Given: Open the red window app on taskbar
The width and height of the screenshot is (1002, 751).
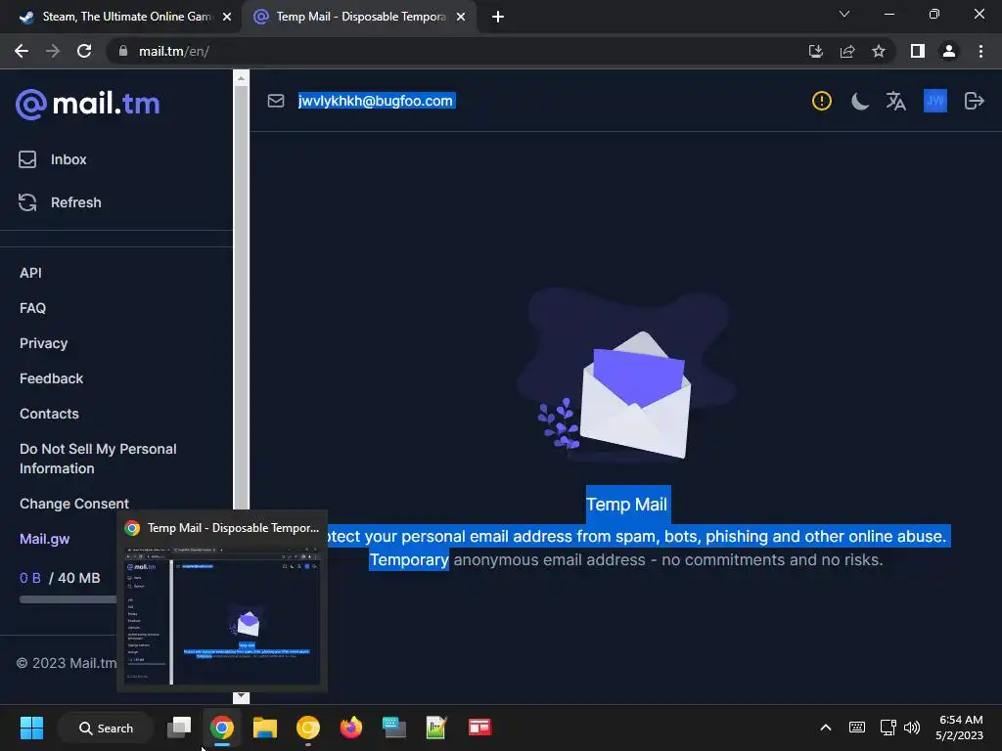Looking at the screenshot, I should click(x=479, y=728).
